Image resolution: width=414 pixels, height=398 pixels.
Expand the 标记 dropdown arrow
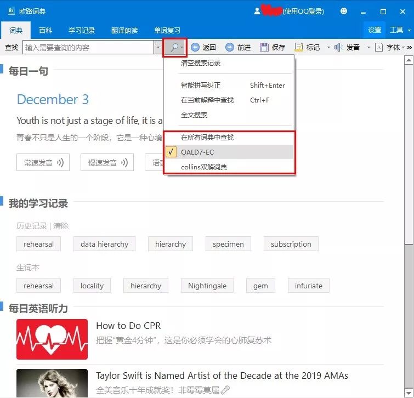pos(328,48)
